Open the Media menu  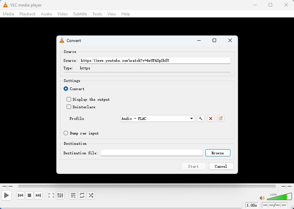click(x=8, y=14)
